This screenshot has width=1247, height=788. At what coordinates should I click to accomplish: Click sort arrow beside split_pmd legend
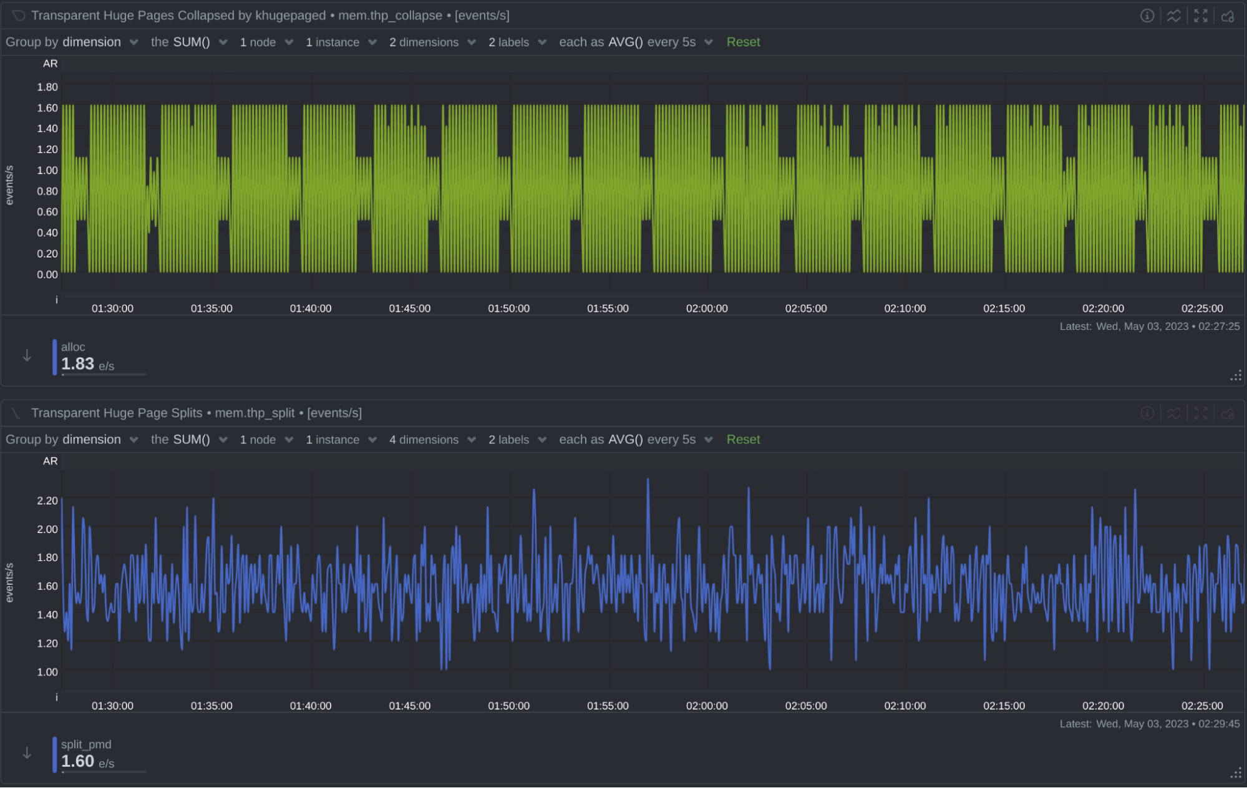[x=27, y=753]
